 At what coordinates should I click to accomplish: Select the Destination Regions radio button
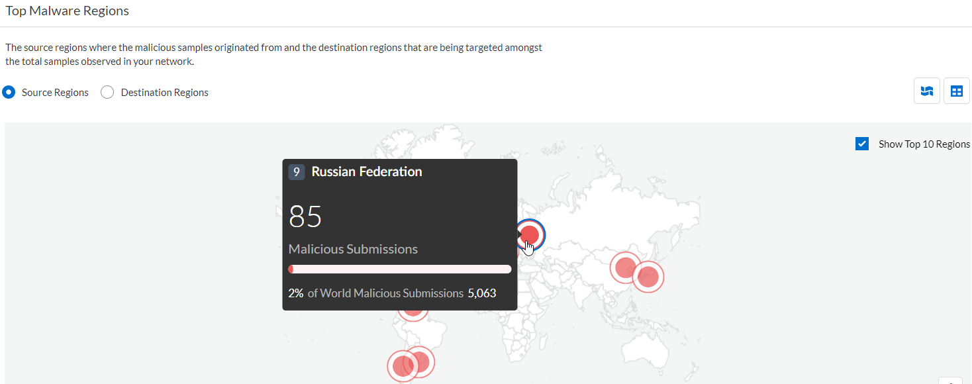click(107, 92)
